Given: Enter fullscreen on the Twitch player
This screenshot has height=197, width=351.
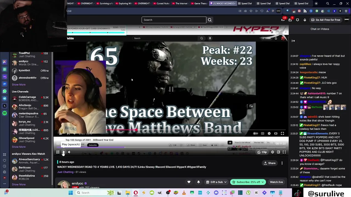Looking at the screenshot, I should coord(284,152).
